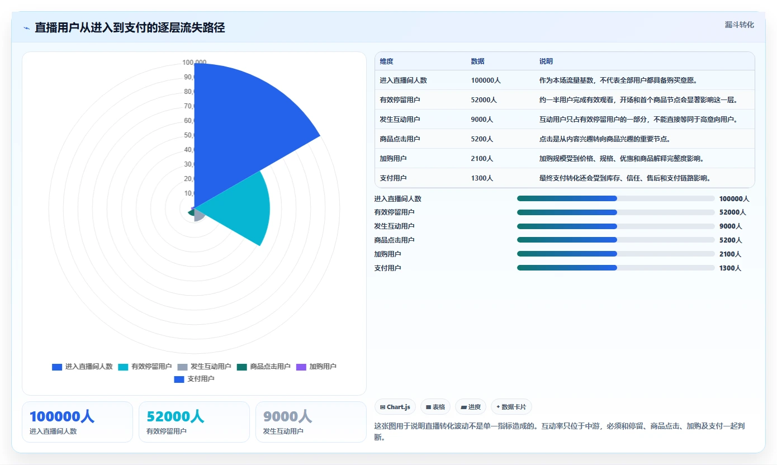
Task: Click 发生互动用户 cell in the table
Action: pyautogui.click(x=400, y=120)
